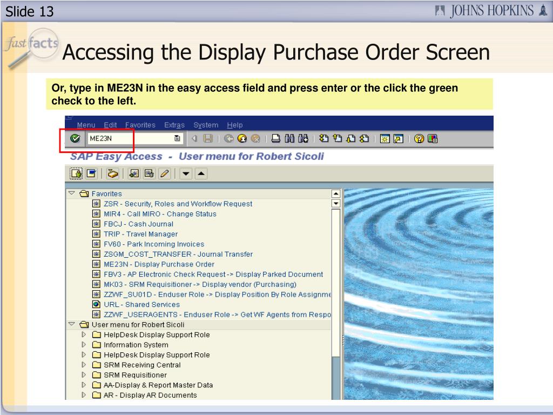The width and height of the screenshot is (553, 415).
Task: Expand the Information System folder
Action: [84, 344]
